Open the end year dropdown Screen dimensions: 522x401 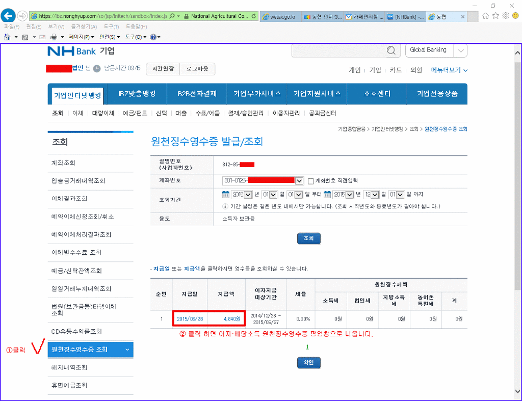point(350,195)
